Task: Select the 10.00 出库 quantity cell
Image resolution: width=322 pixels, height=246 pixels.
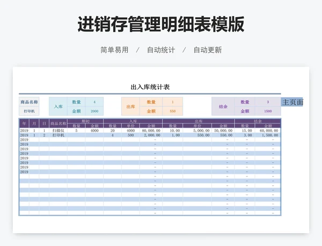Action: (173, 130)
